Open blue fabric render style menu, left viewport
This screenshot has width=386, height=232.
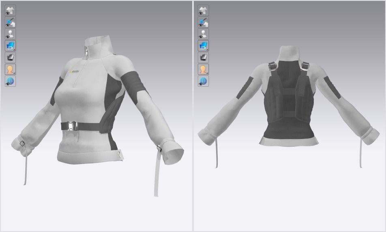point(11,46)
